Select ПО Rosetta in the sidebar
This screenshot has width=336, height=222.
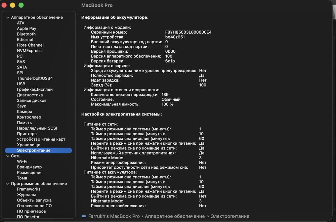coord(28,217)
